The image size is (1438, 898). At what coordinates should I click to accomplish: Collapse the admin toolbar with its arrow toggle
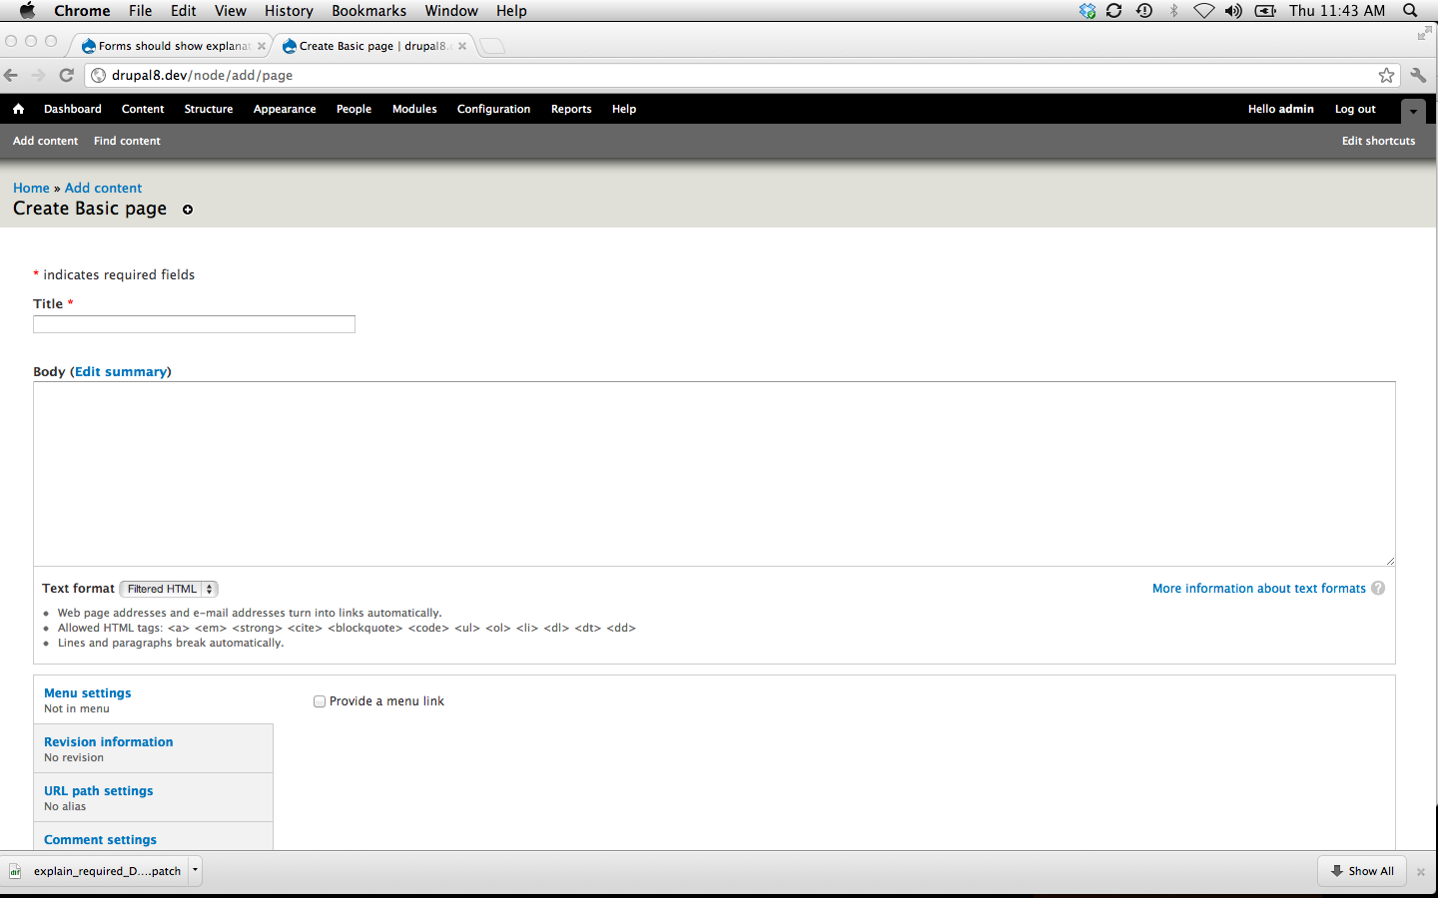click(x=1413, y=112)
